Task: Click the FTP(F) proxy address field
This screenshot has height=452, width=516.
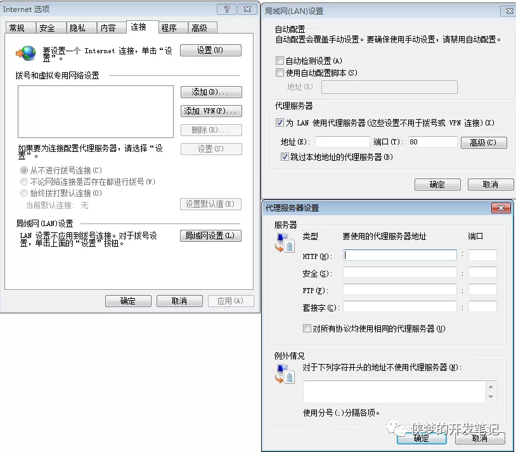Action: tap(400, 289)
